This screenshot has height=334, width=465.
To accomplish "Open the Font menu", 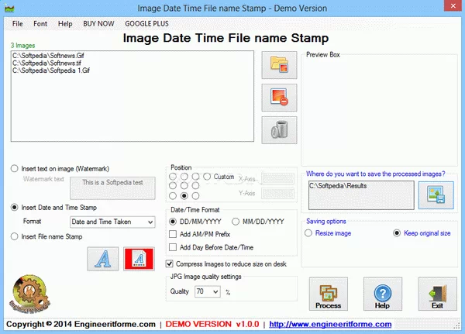I will (40, 24).
